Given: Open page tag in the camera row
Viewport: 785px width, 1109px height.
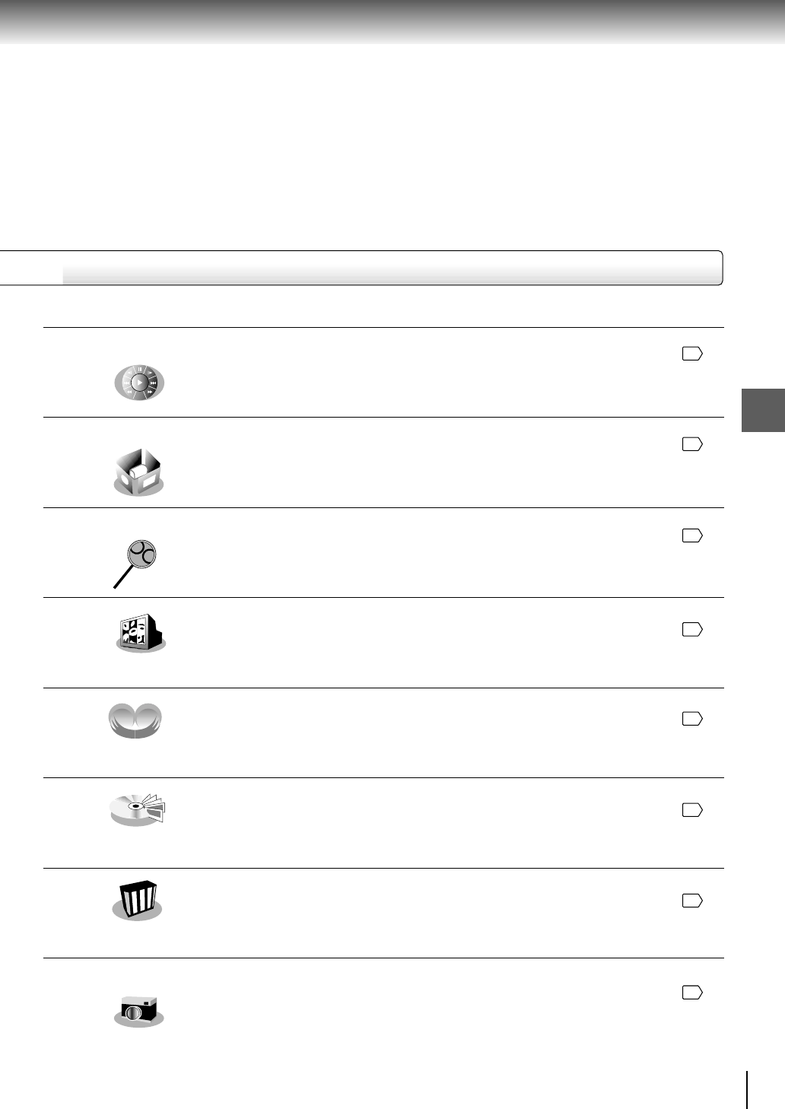Looking at the screenshot, I should [691, 992].
